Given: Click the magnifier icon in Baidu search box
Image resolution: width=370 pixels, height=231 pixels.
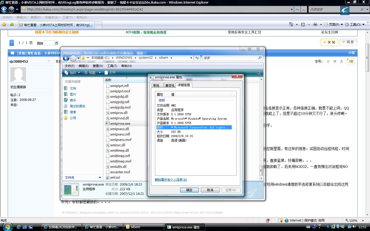Looking at the screenshot, I should 362,9.
